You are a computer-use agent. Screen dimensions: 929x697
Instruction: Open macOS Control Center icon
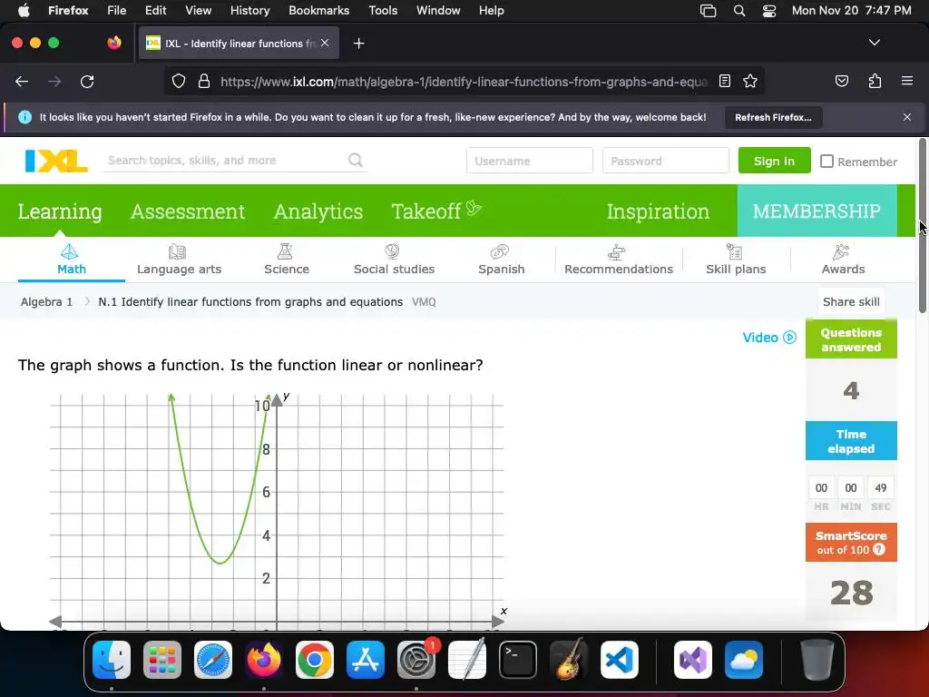point(769,10)
